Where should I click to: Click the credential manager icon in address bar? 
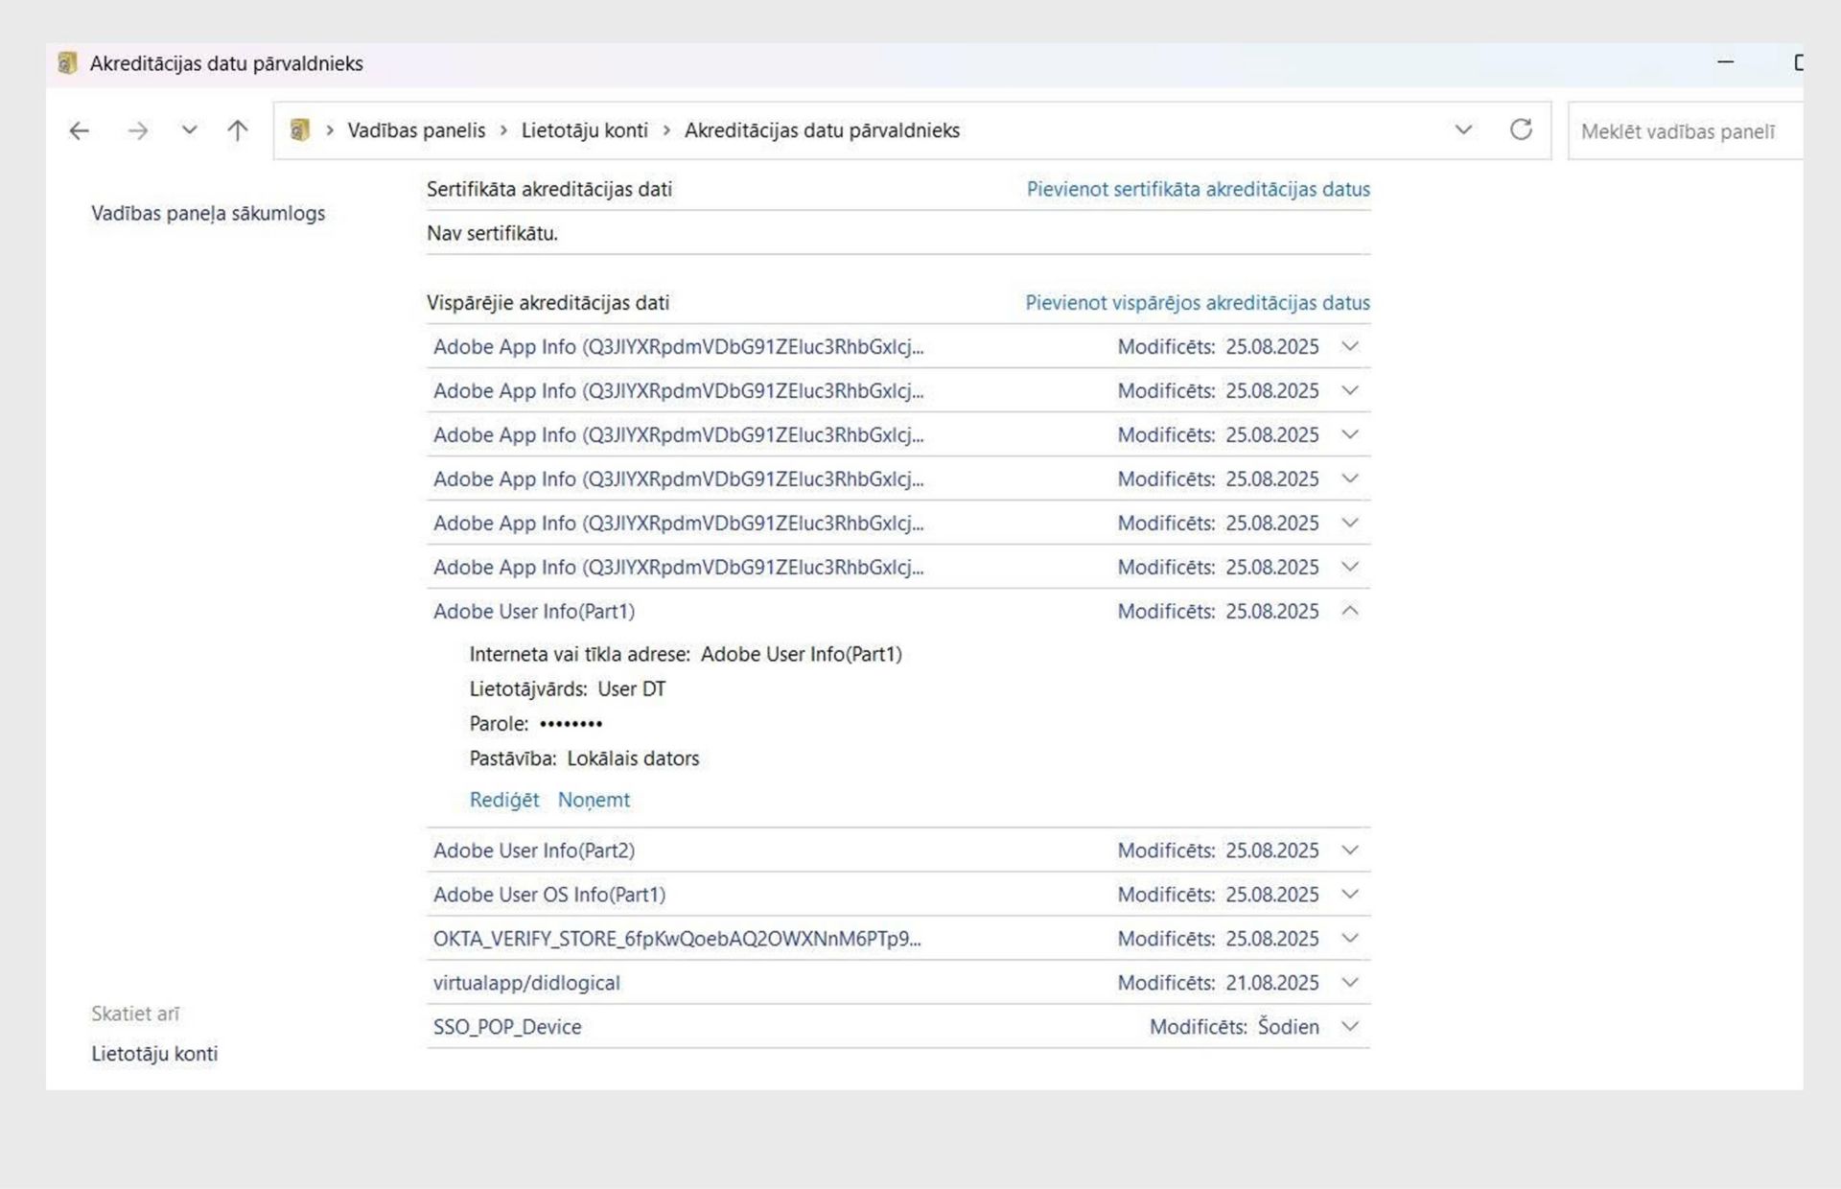[300, 130]
